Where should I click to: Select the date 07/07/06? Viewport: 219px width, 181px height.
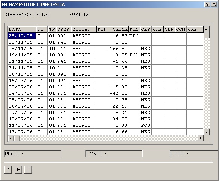(21, 113)
